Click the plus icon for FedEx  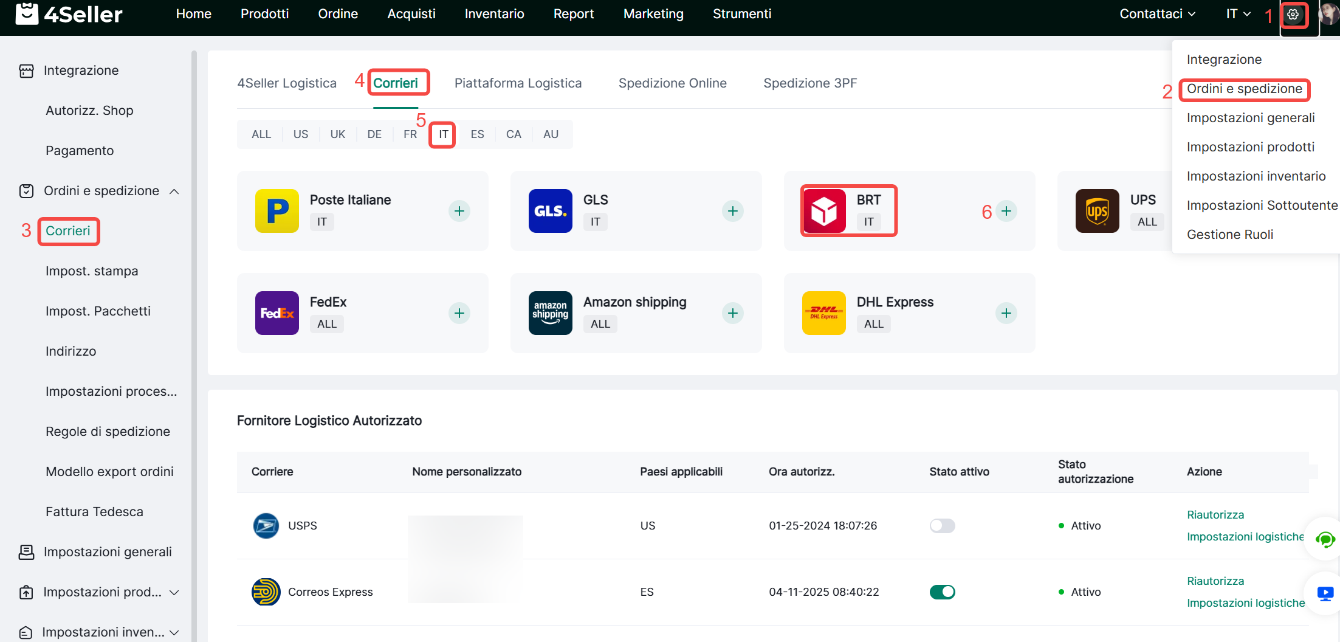(459, 313)
